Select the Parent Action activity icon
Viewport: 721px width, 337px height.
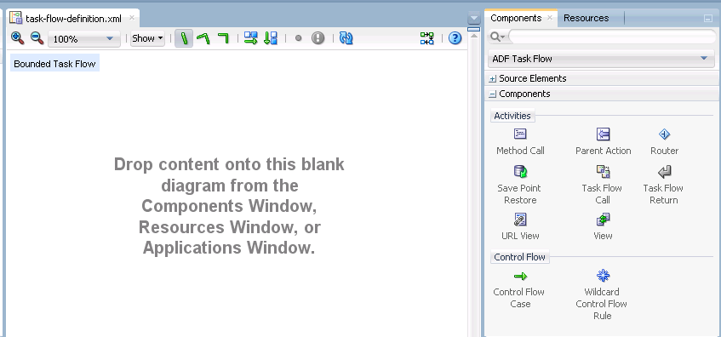[x=603, y=134]
